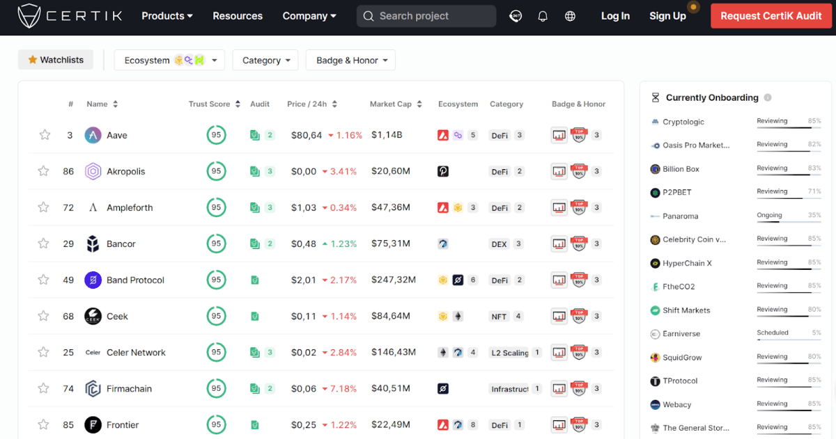Click the Audit column header
This screenshot has height=439, width=836.
[x=260, y=104]
